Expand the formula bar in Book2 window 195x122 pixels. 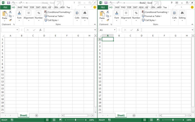point(192,30)
